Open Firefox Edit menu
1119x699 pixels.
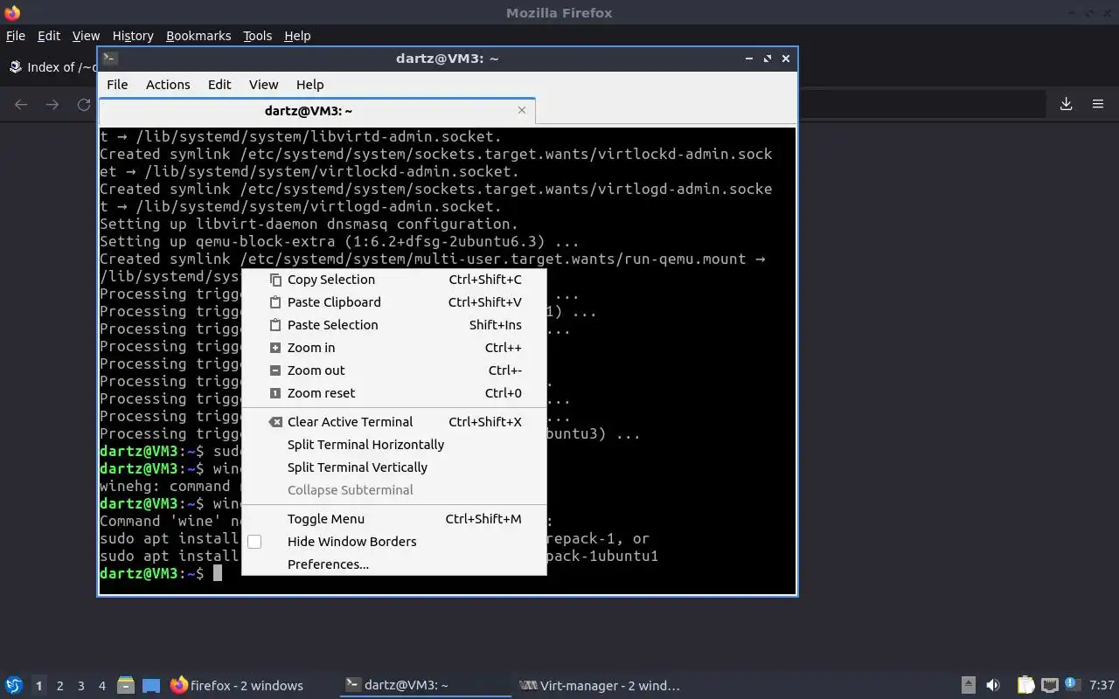click(x=49, y=36)
